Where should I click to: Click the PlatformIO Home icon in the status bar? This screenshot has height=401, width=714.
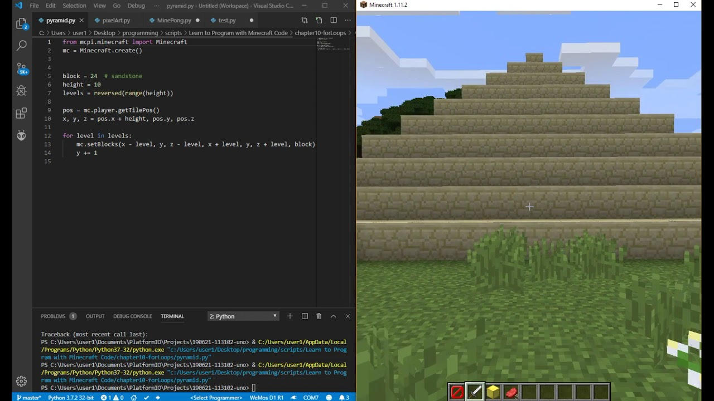134,398
